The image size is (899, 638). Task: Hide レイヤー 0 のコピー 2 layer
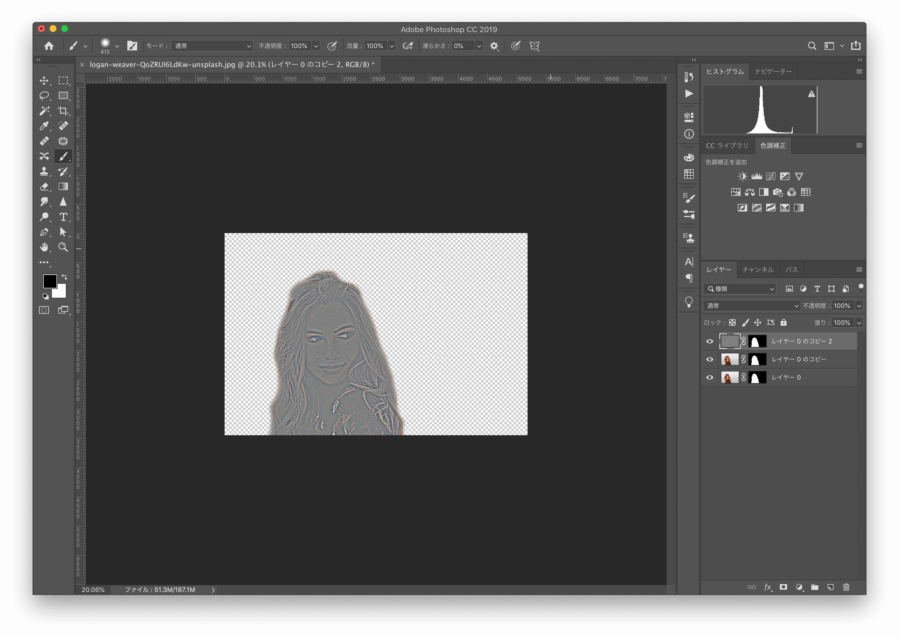click(709, 341)
